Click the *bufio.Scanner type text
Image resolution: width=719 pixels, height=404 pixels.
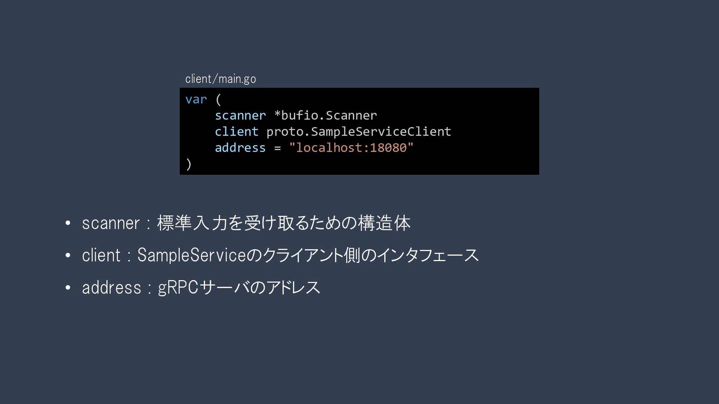point(325,115)
